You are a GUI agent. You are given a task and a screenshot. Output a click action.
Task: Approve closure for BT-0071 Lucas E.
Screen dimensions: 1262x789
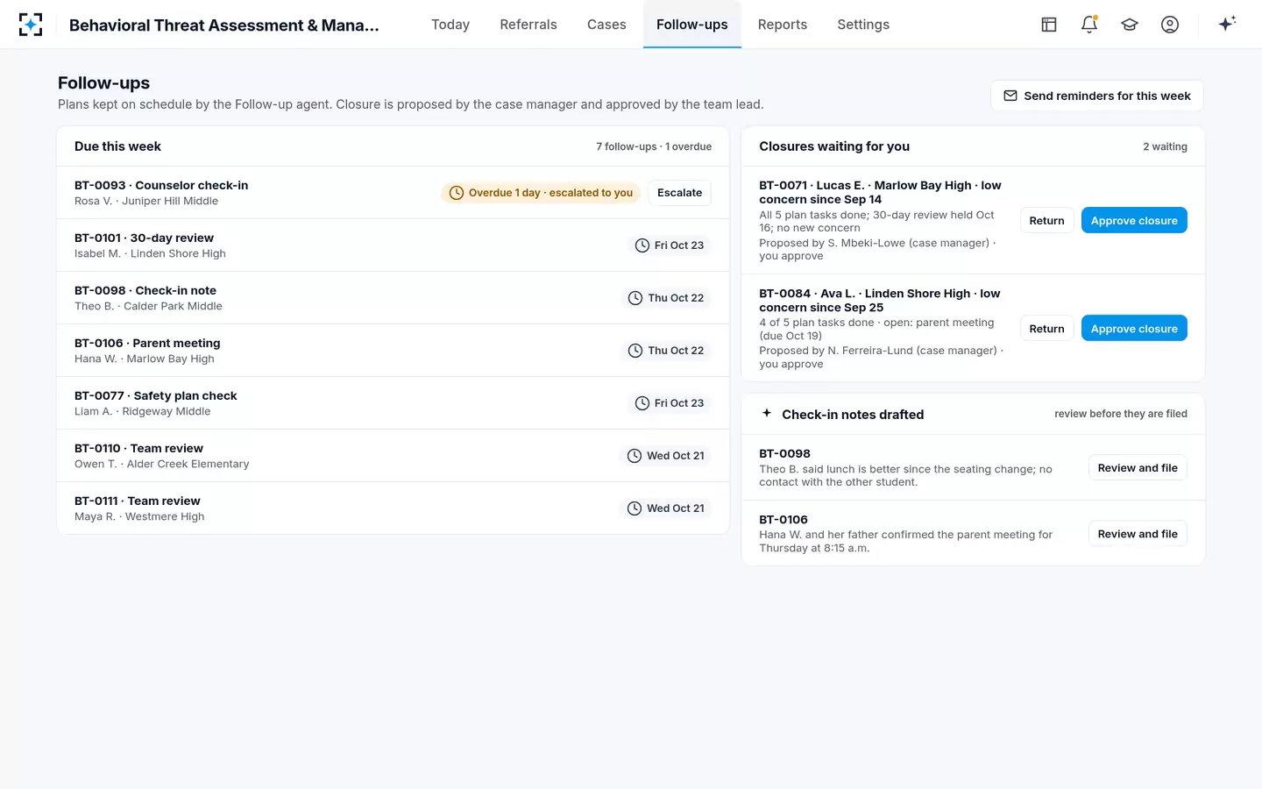click(1134, 221)
